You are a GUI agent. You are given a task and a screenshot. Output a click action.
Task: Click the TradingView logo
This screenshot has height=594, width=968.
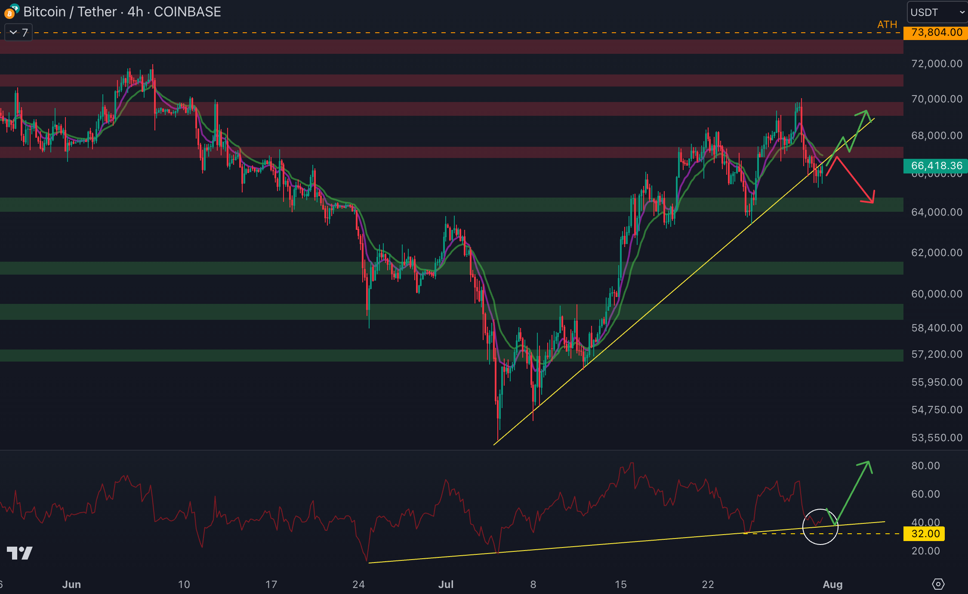pos(20,553)
